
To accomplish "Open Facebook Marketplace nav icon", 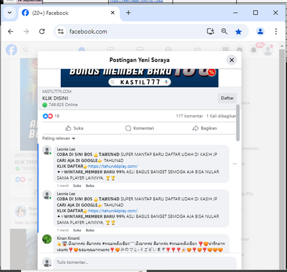I will [139, 49].
